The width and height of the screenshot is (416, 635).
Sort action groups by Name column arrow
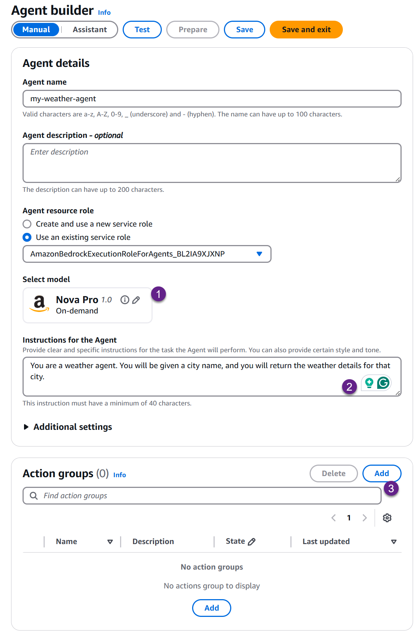click(110, 542)
